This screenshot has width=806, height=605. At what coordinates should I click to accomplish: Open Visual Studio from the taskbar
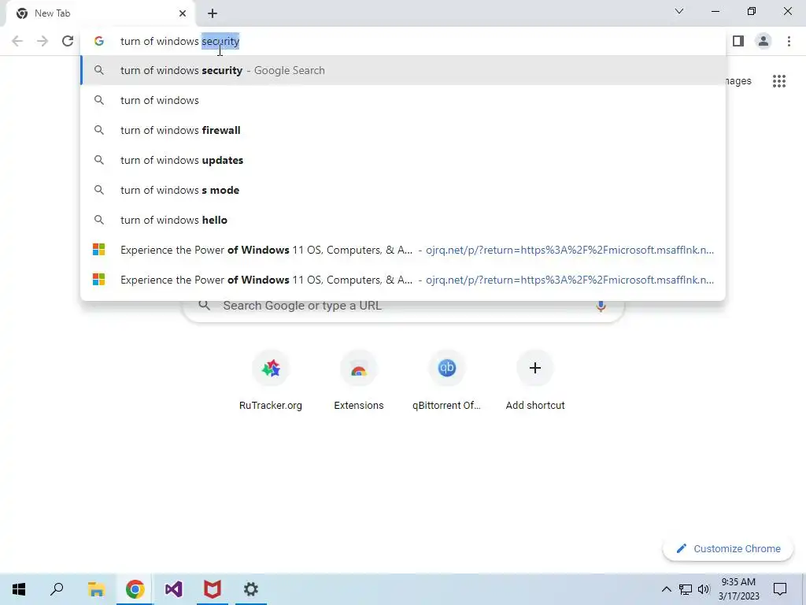click(x=174, y=589)
